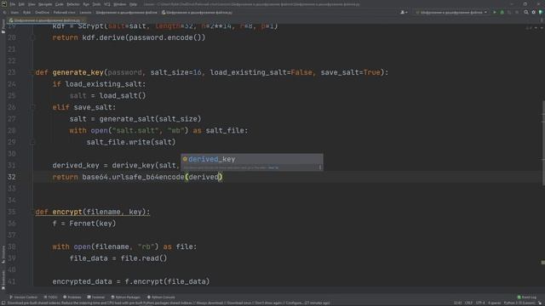Open the Navigate menu
Image resolution: width=545 pixels, height=306 pixels.
tap(45, 4)
